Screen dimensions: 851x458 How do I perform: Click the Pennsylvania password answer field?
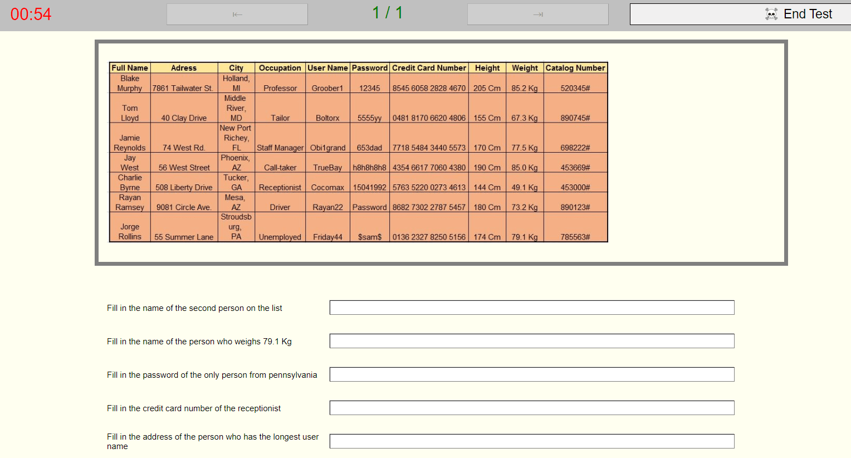point(531,374)
